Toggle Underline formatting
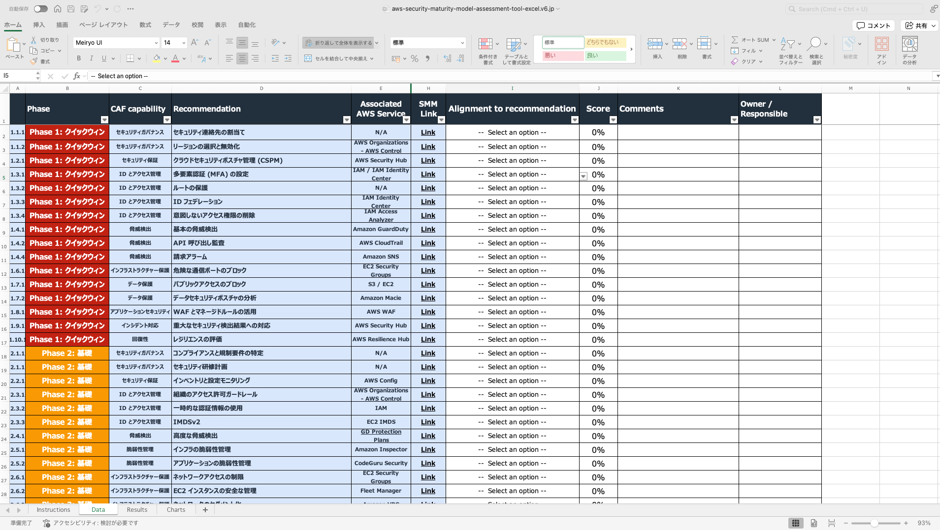 coord(104,59)
